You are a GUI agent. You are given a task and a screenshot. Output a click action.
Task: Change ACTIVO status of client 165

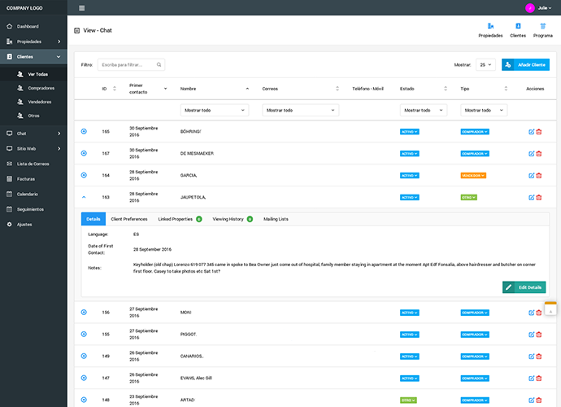409,132
